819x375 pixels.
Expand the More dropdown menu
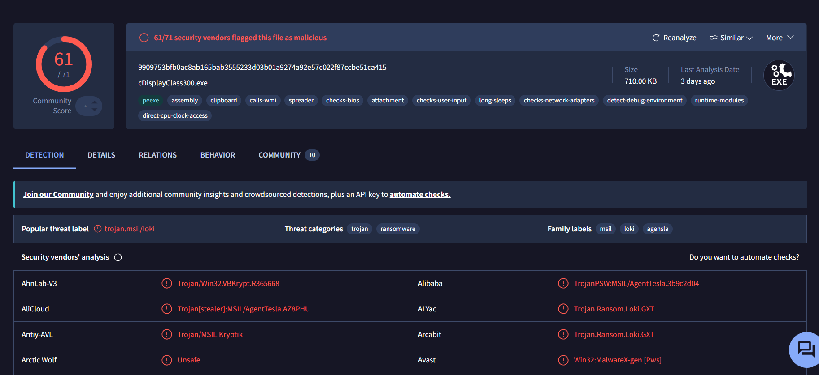click(780, 38)
